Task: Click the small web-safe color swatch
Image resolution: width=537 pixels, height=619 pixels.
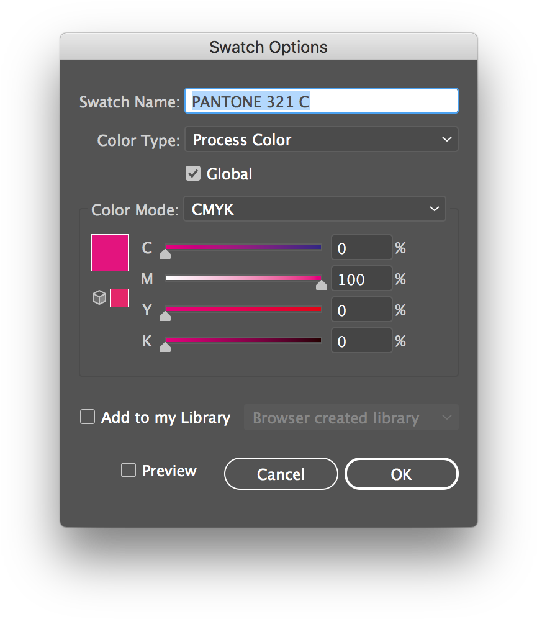Action: click(x=119, y=298)
